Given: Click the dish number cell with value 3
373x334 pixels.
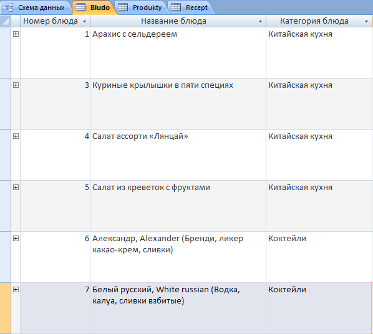Looking at the screenshot, I should pos(55,104).
